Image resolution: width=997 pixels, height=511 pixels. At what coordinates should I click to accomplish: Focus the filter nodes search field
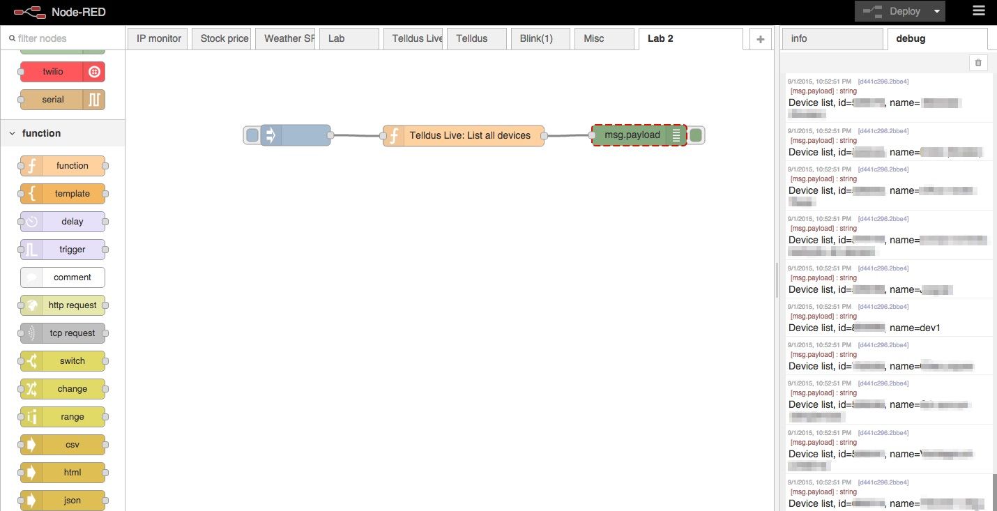[x=63, y=38]
